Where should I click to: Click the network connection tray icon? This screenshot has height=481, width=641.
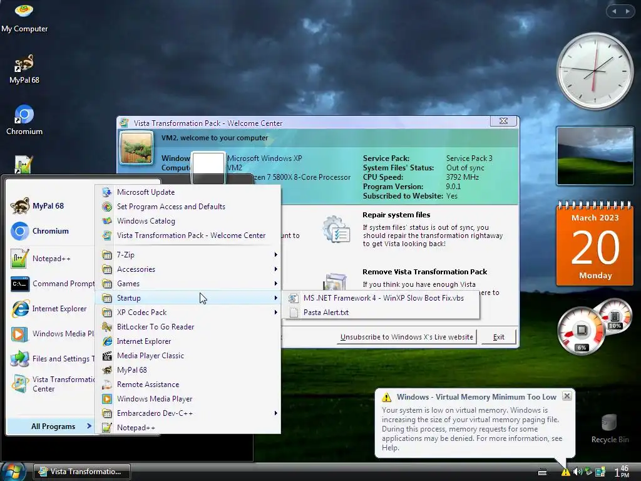tap(600, 472)
